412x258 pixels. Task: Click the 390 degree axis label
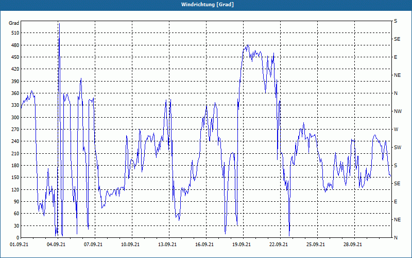(x=15, y=82)
